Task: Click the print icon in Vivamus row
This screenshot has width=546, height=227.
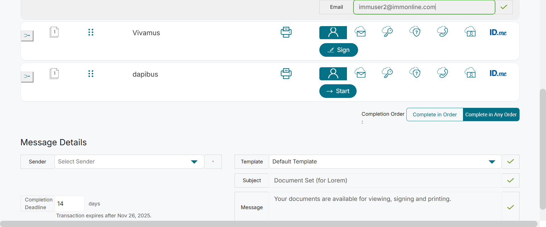Action: pyautogui.click(x=286, y=32)
